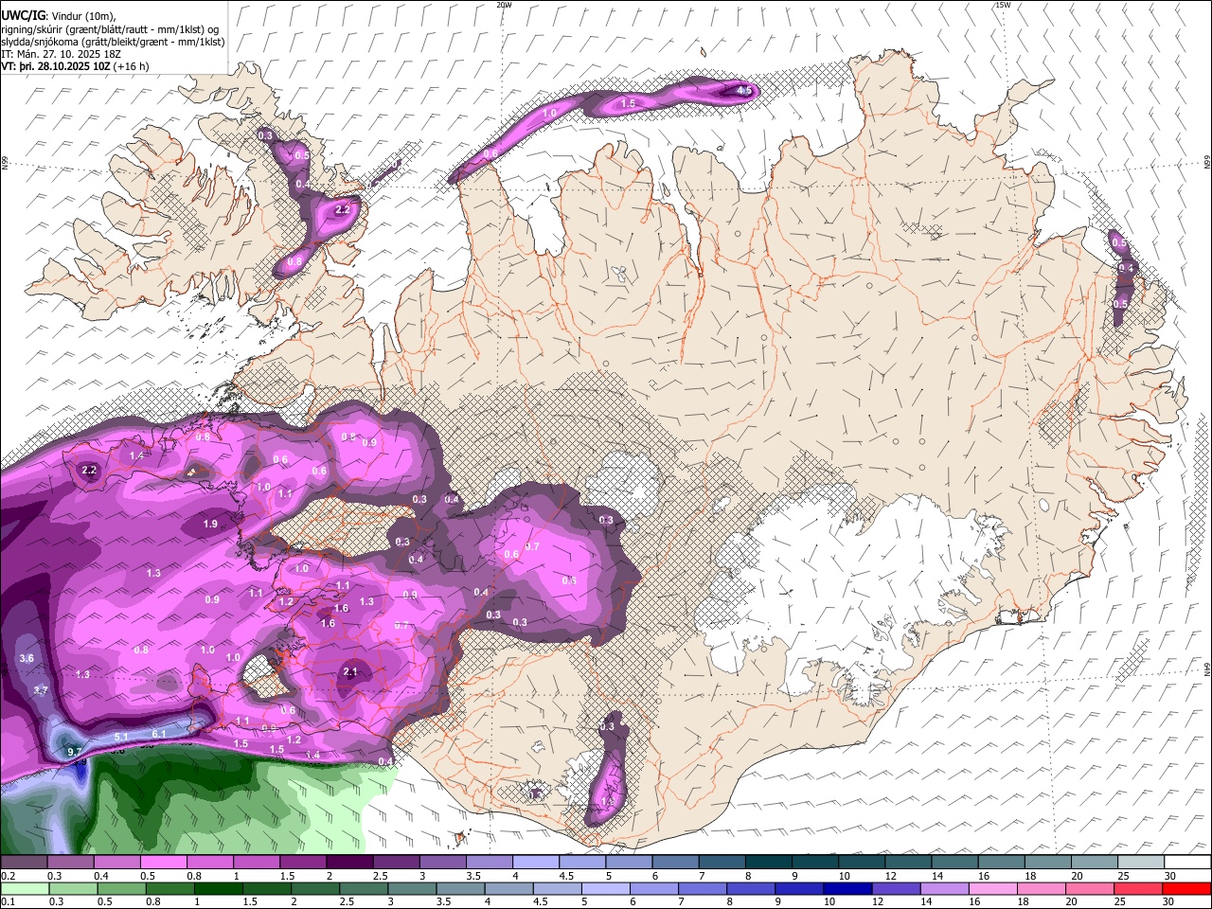Screen dimensions: 1212x909
Task: Click the pale grey 25 snow legend swatch
Action: coord(1141,862)
